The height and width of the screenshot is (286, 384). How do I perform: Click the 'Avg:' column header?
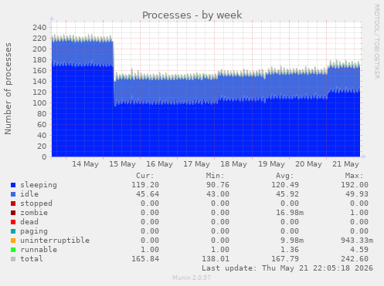tap(284, 176)
